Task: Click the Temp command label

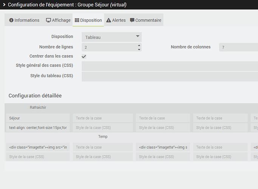Action: [103, 137]
